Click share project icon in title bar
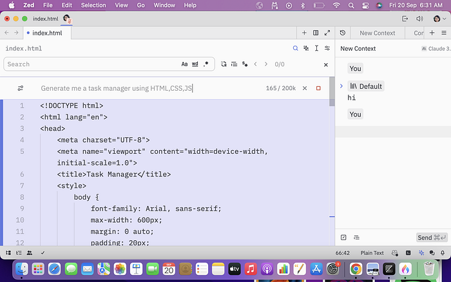451x282 pixels. pos(405,19)
